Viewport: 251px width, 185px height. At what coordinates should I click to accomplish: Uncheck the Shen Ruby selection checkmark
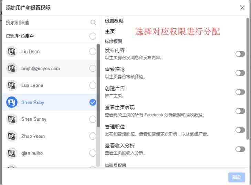[93, 102]
